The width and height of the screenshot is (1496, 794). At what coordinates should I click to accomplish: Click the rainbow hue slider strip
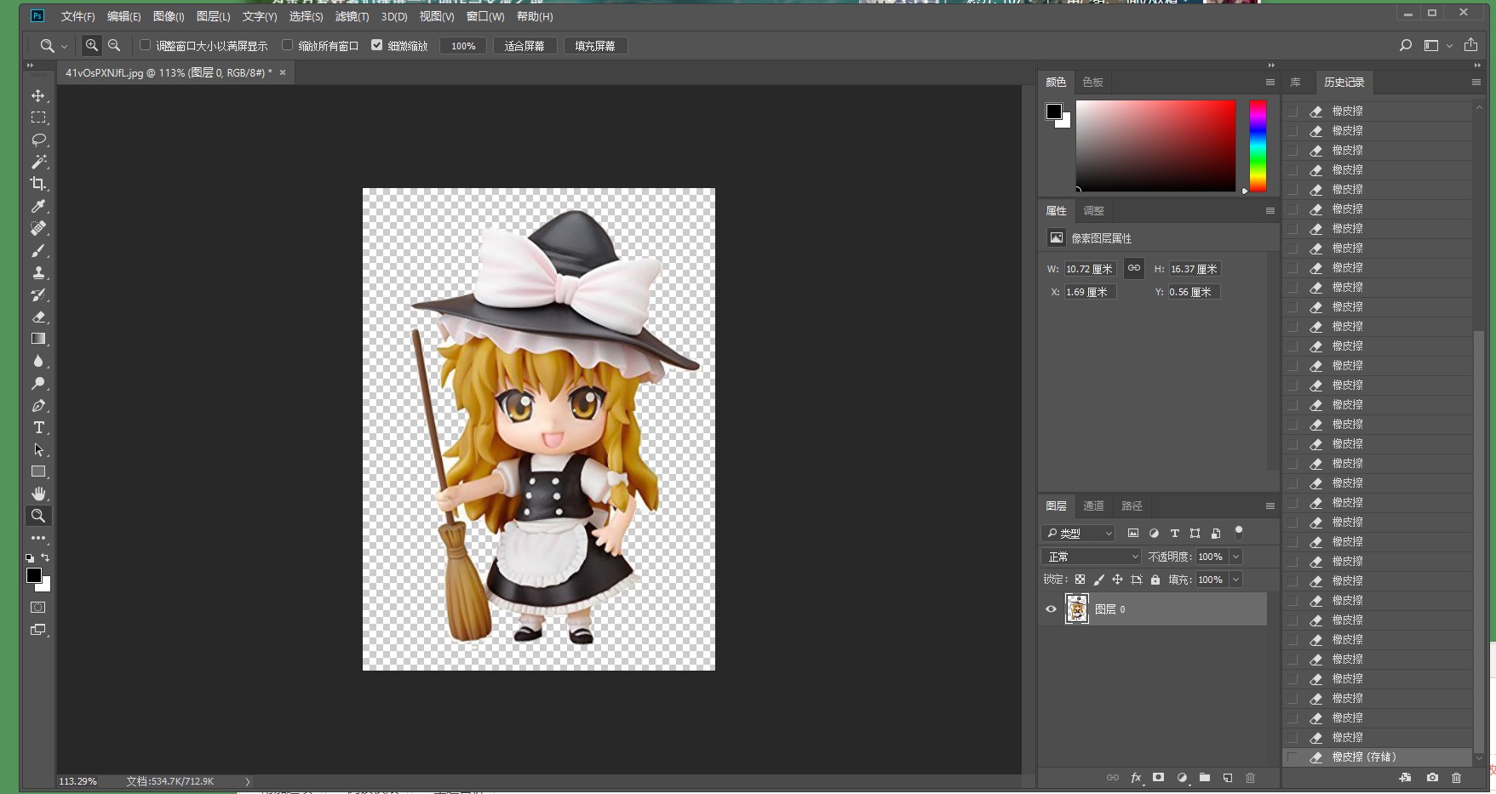[x=1258, y=146]
